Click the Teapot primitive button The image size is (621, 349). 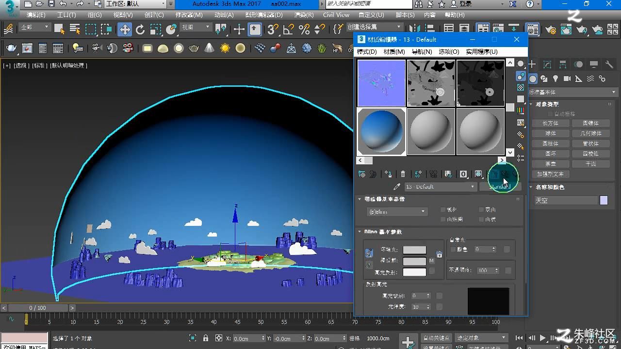pyautogui.click(x=550, y=164)
